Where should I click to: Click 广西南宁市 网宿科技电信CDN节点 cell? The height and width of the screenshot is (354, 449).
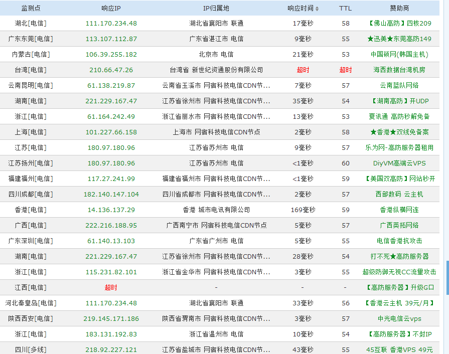[x=216, y=225]
